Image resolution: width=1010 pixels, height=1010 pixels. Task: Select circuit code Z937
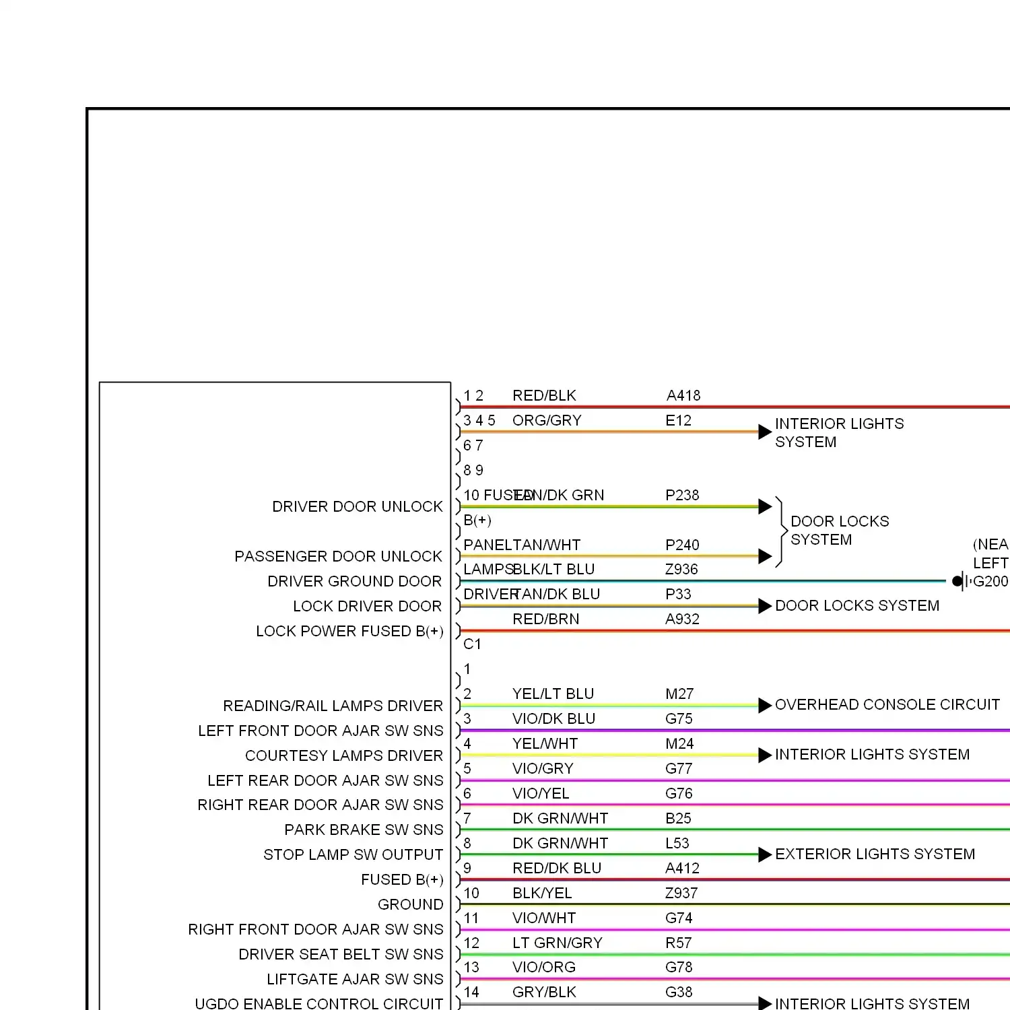point(681,894)
